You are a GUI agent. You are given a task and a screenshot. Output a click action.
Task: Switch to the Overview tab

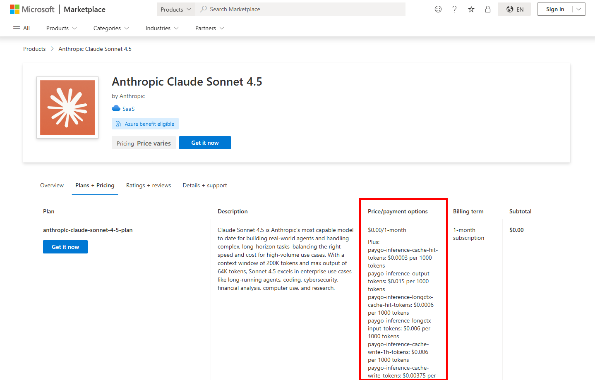point(52,185)
